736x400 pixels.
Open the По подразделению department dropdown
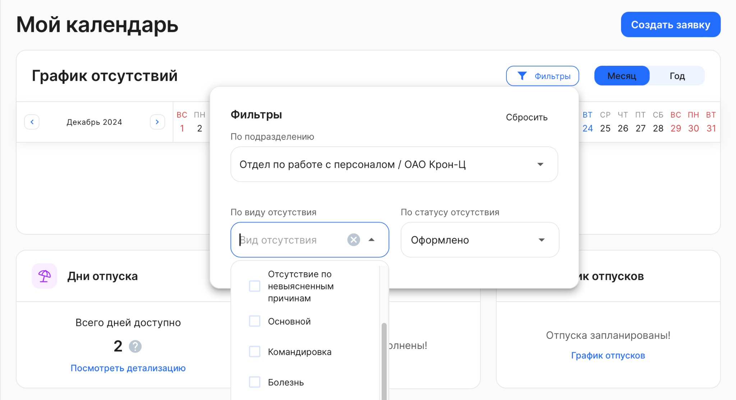(x=394, y=164)
